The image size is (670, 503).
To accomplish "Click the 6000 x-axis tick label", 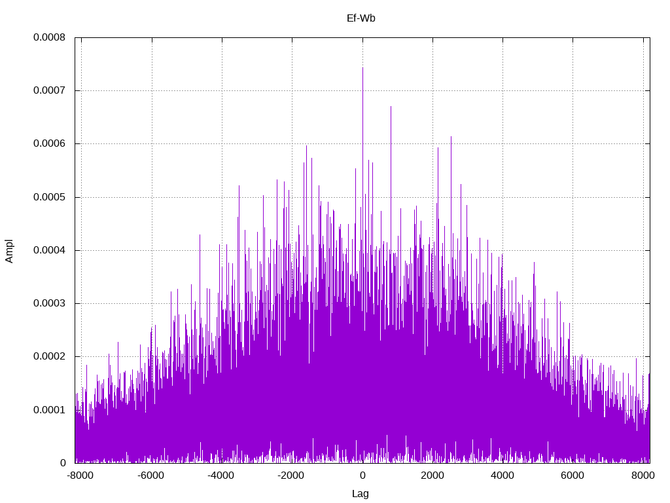I will click(573, 475).
